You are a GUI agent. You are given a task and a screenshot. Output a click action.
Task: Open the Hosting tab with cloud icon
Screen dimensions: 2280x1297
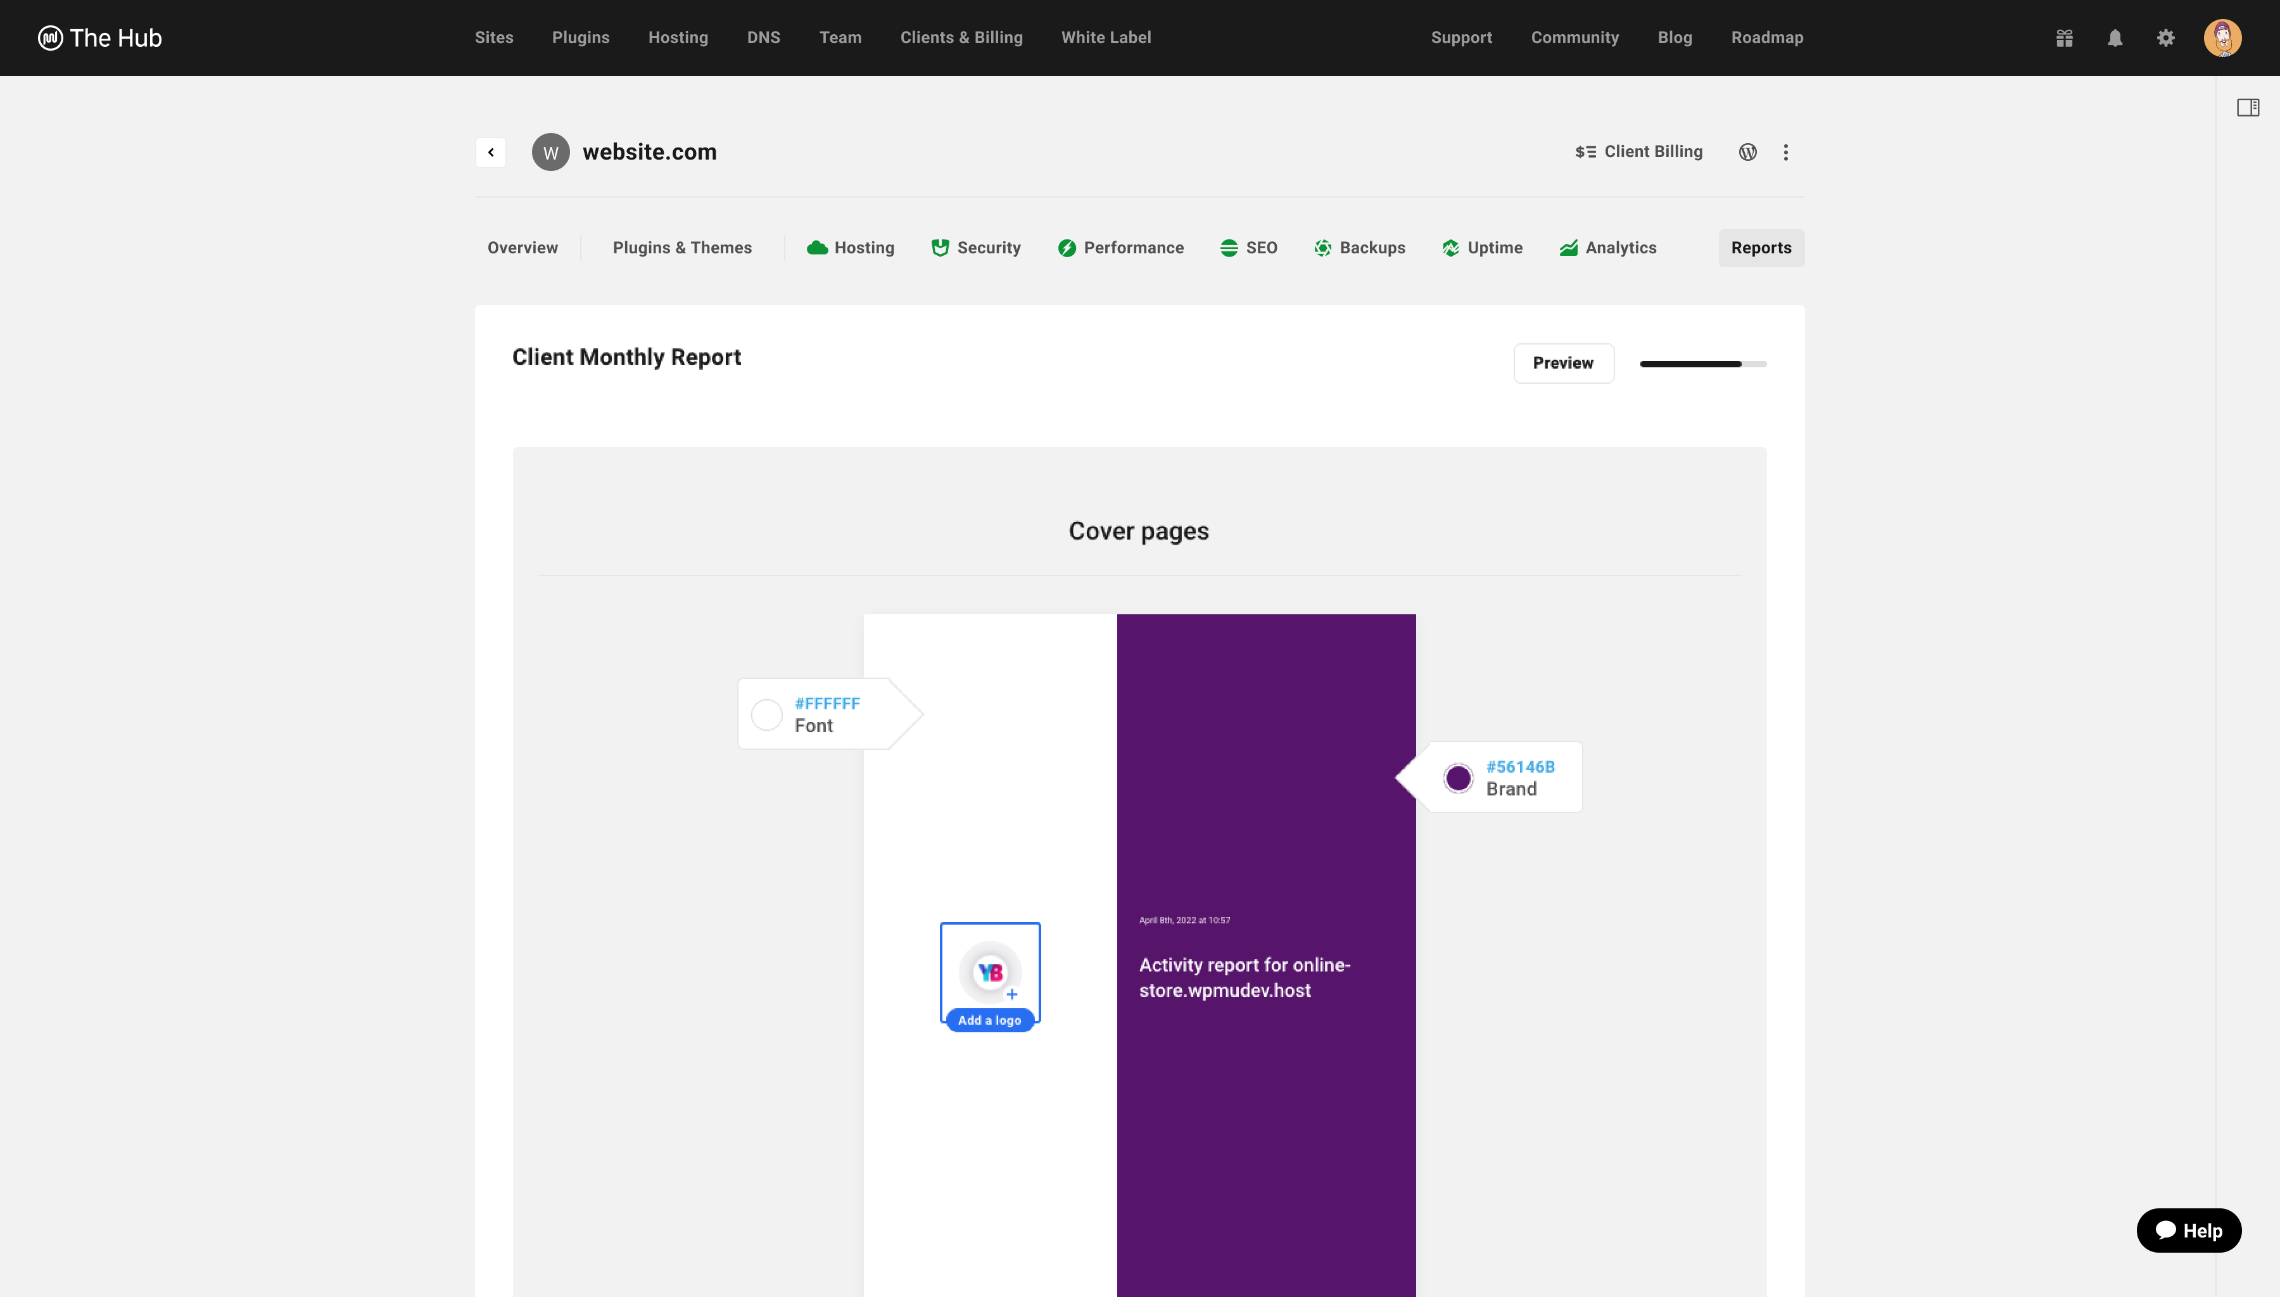851,248
